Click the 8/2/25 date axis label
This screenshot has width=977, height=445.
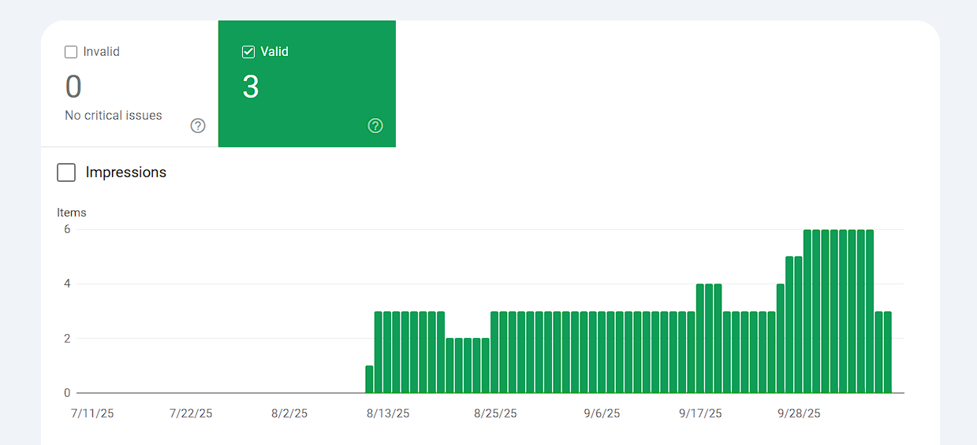pyautogui.click(x=289, y=413)
